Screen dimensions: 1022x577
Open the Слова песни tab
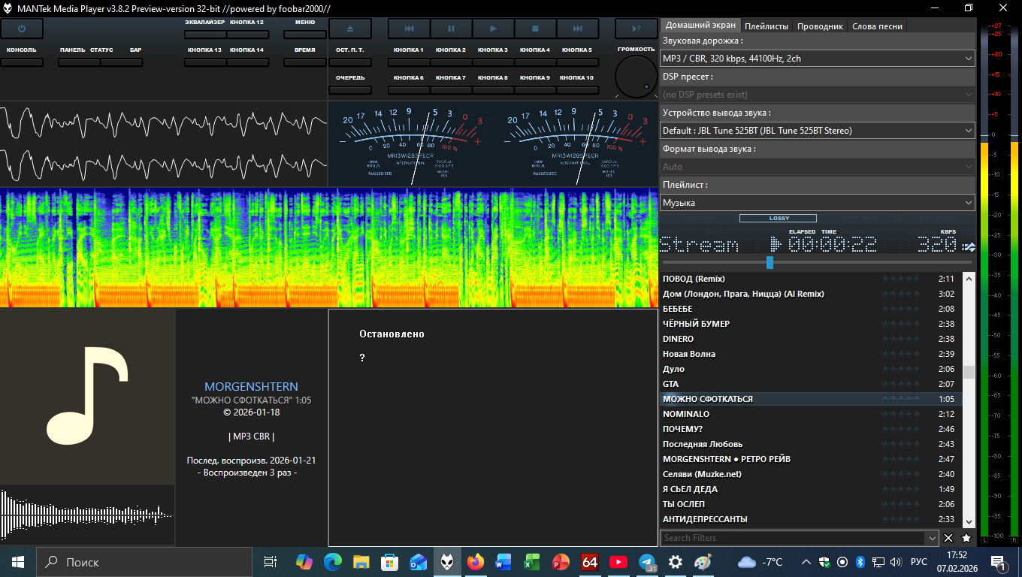[x=877, y=26]
